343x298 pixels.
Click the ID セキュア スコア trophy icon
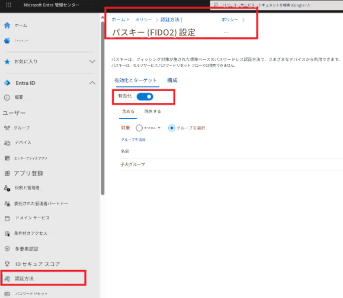pyautogui.click(x=7, y=264)
